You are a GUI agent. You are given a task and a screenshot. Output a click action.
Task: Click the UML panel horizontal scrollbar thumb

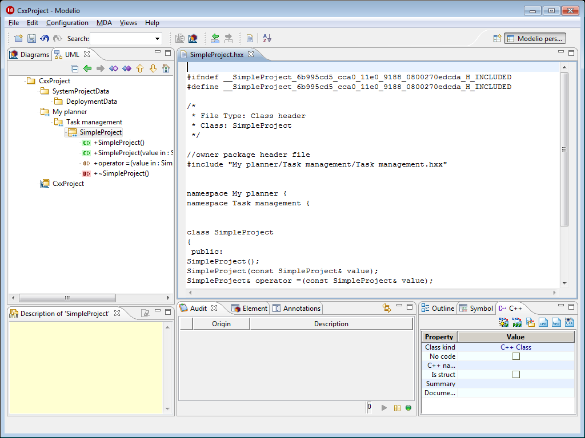coord(67,298)
